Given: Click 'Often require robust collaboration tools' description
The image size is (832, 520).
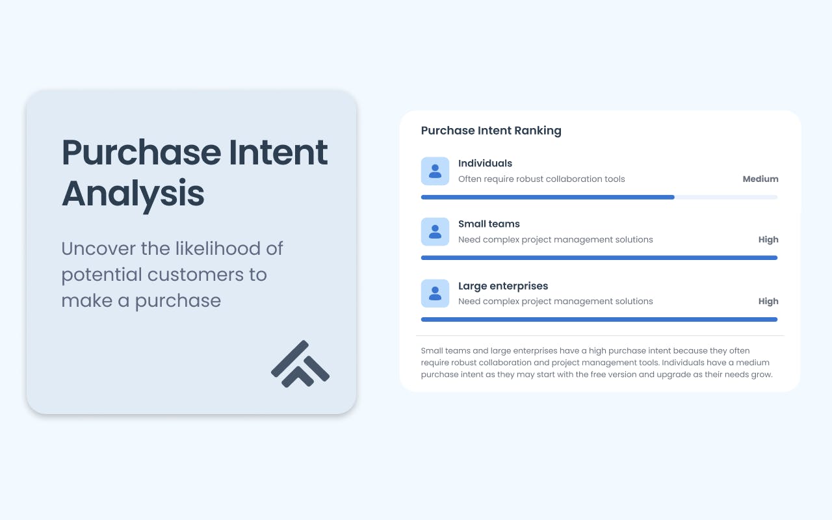Looking at the screenshot, I should point(541,179).
